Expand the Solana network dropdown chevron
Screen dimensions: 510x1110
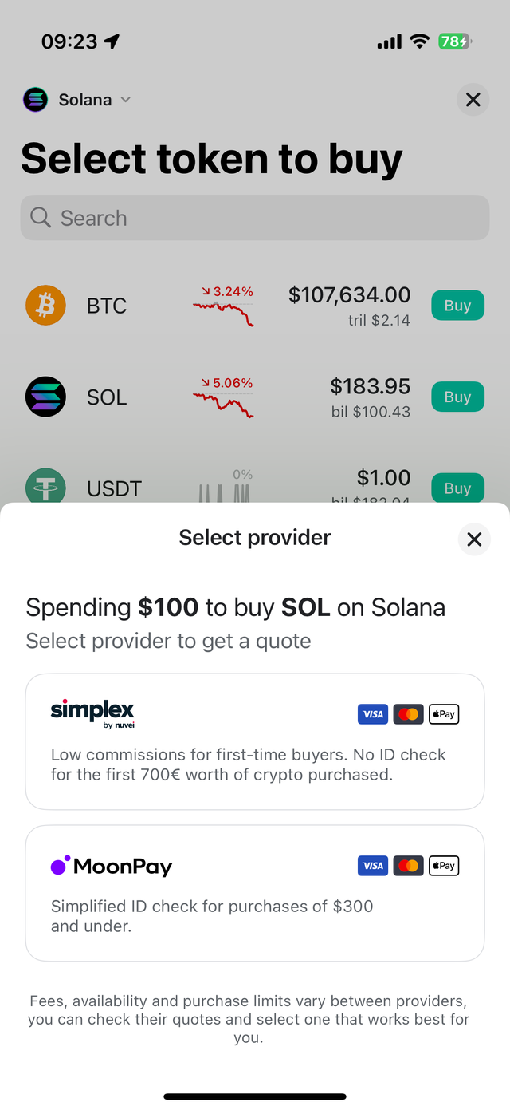125,100
